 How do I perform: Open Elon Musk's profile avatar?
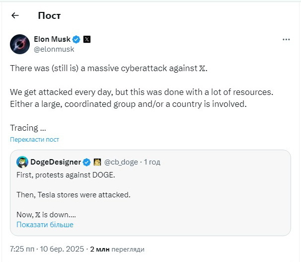[x=19, y=44]
